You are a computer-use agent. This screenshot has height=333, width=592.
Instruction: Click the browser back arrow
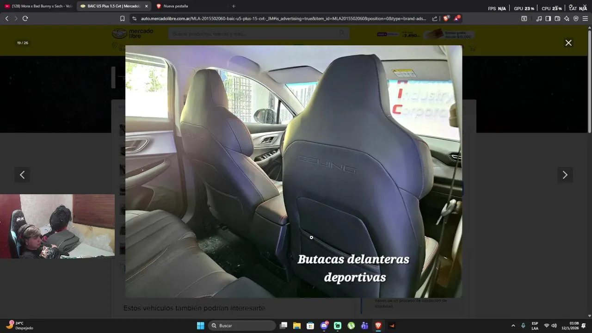(6, 18)
